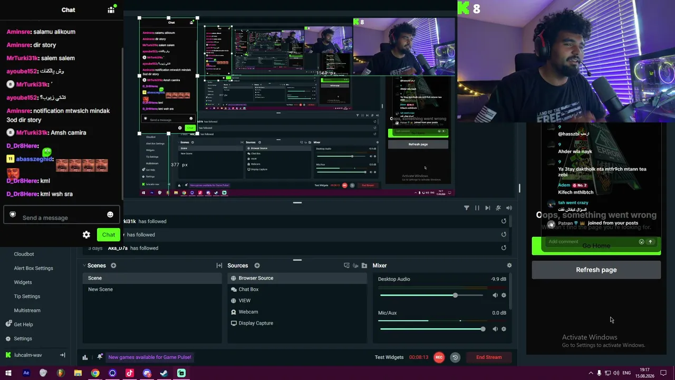Select the VIEW source
The height and width of the screenshot is (380, 675).
point(297,301)
